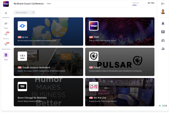Open Boom Chicago for Business booth
169x113 pixels.
tap(48, 92)
